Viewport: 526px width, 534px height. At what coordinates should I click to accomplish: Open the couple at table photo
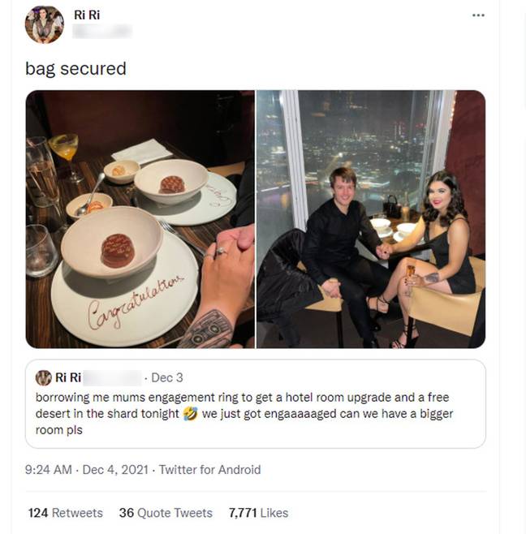371,219
